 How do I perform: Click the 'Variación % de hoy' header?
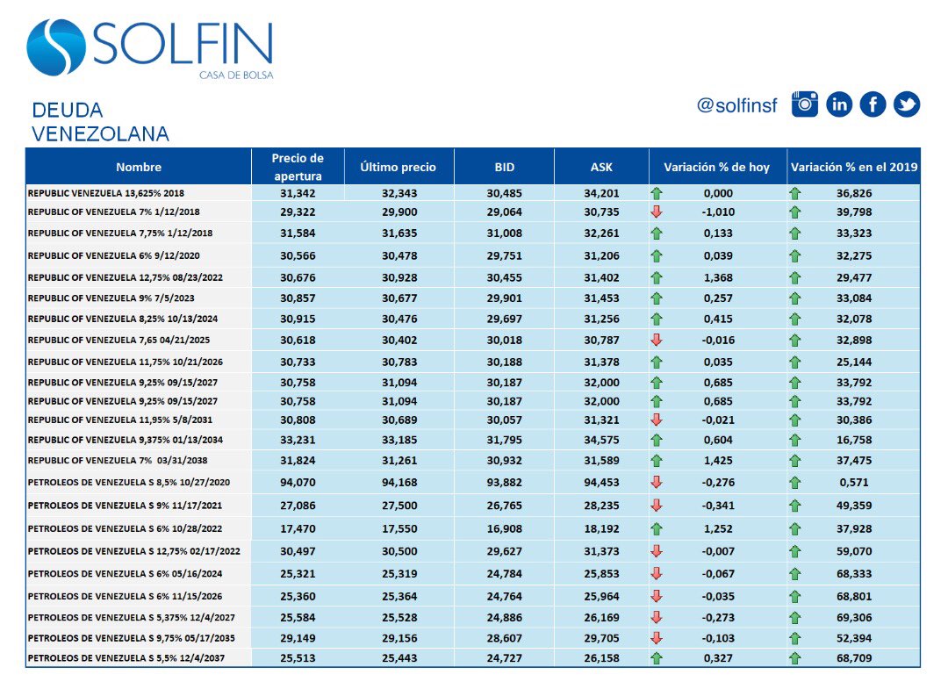[x=717, y=167]
